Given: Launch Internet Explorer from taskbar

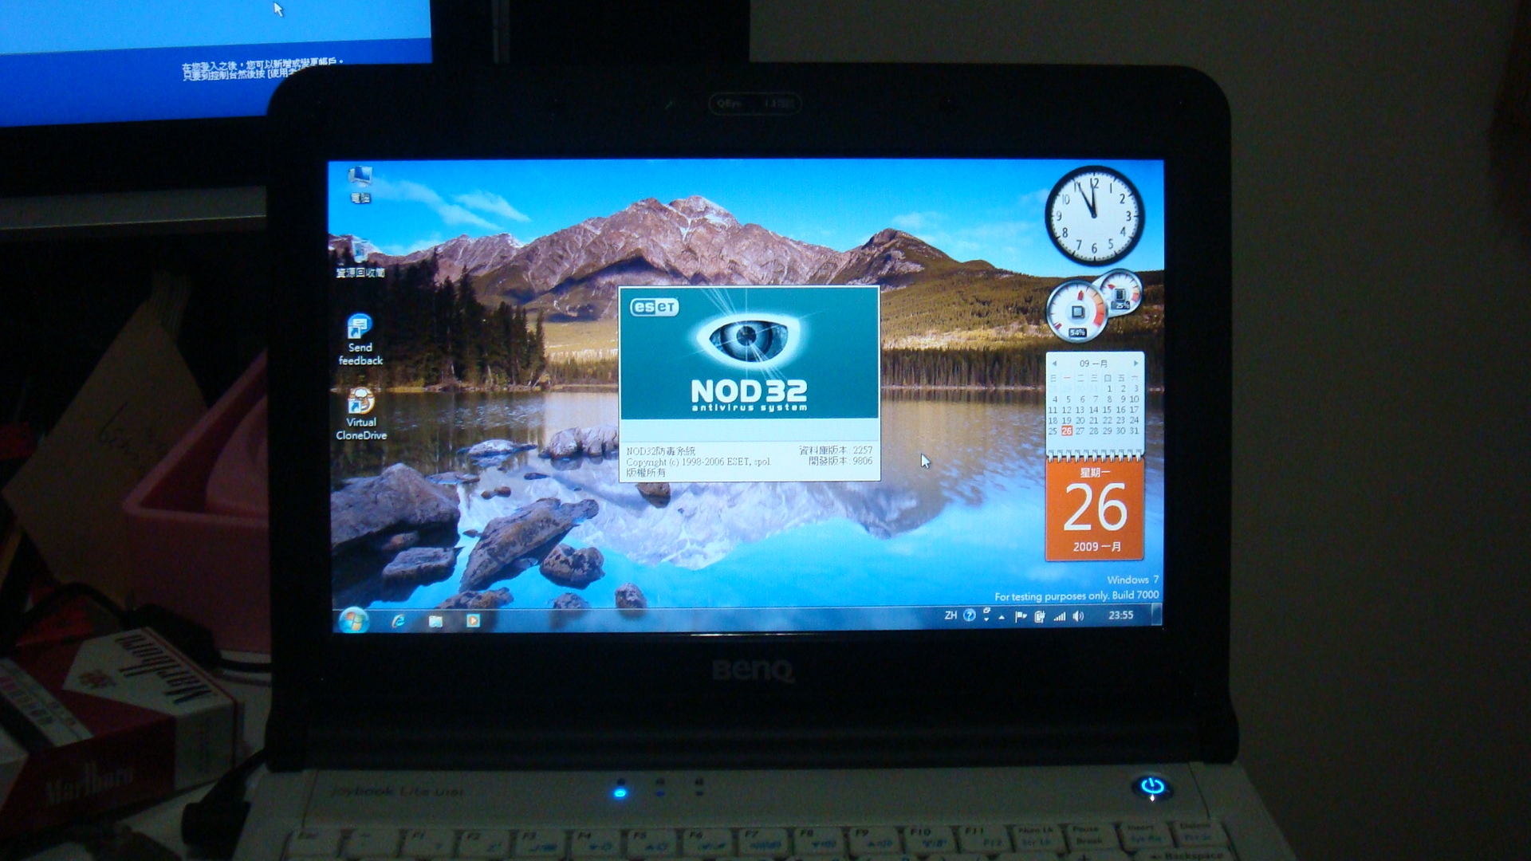Looking at the screenshot, I should pos(397,621).
